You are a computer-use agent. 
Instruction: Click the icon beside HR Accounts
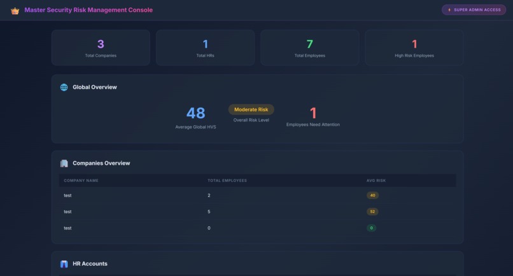[x=64, y=264]
